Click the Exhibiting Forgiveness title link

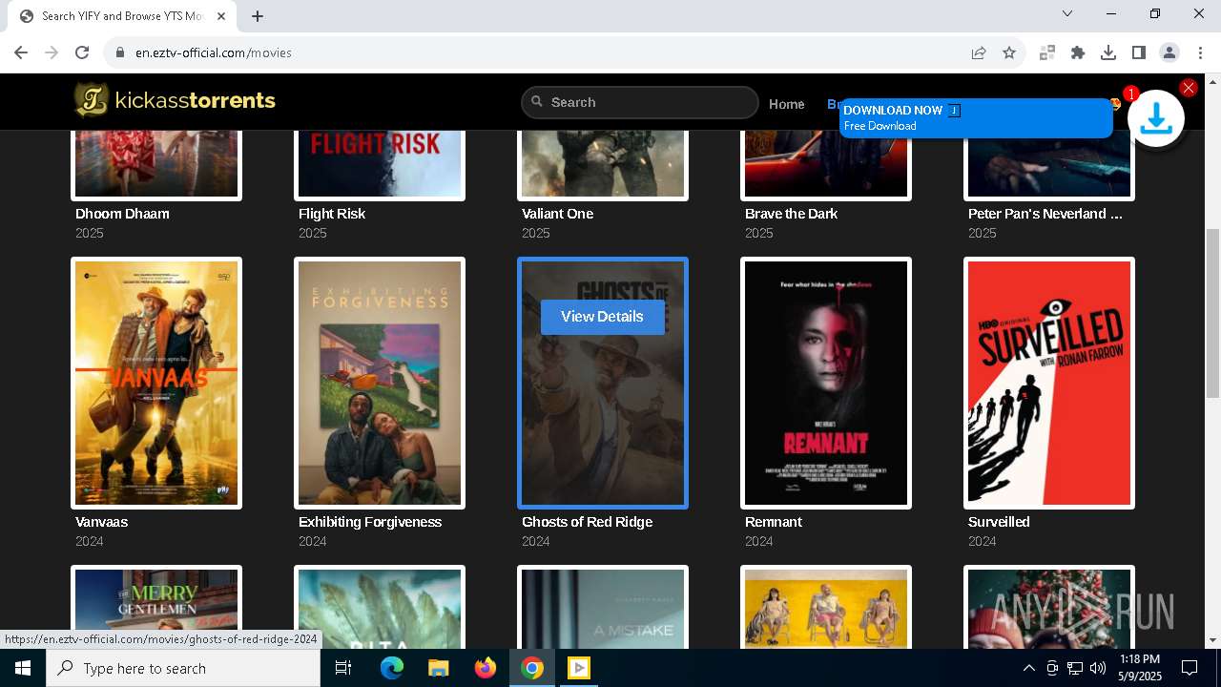pos(370,522)
